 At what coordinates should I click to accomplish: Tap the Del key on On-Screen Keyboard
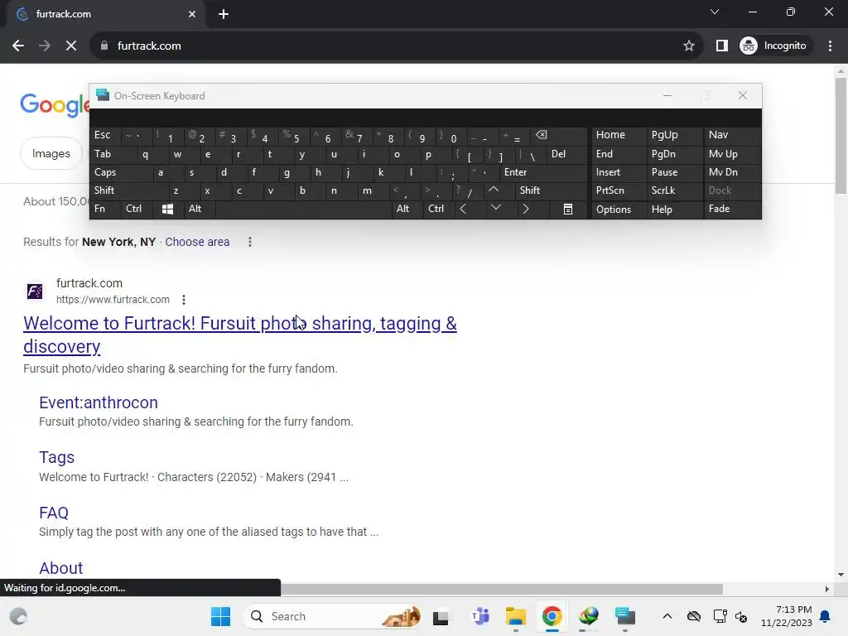click(x=566, y=154)
